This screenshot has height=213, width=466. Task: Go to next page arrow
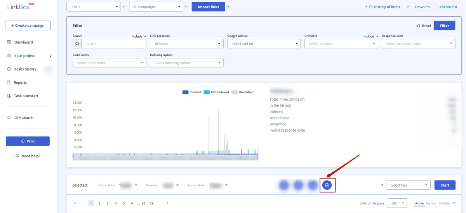[167, 203]
